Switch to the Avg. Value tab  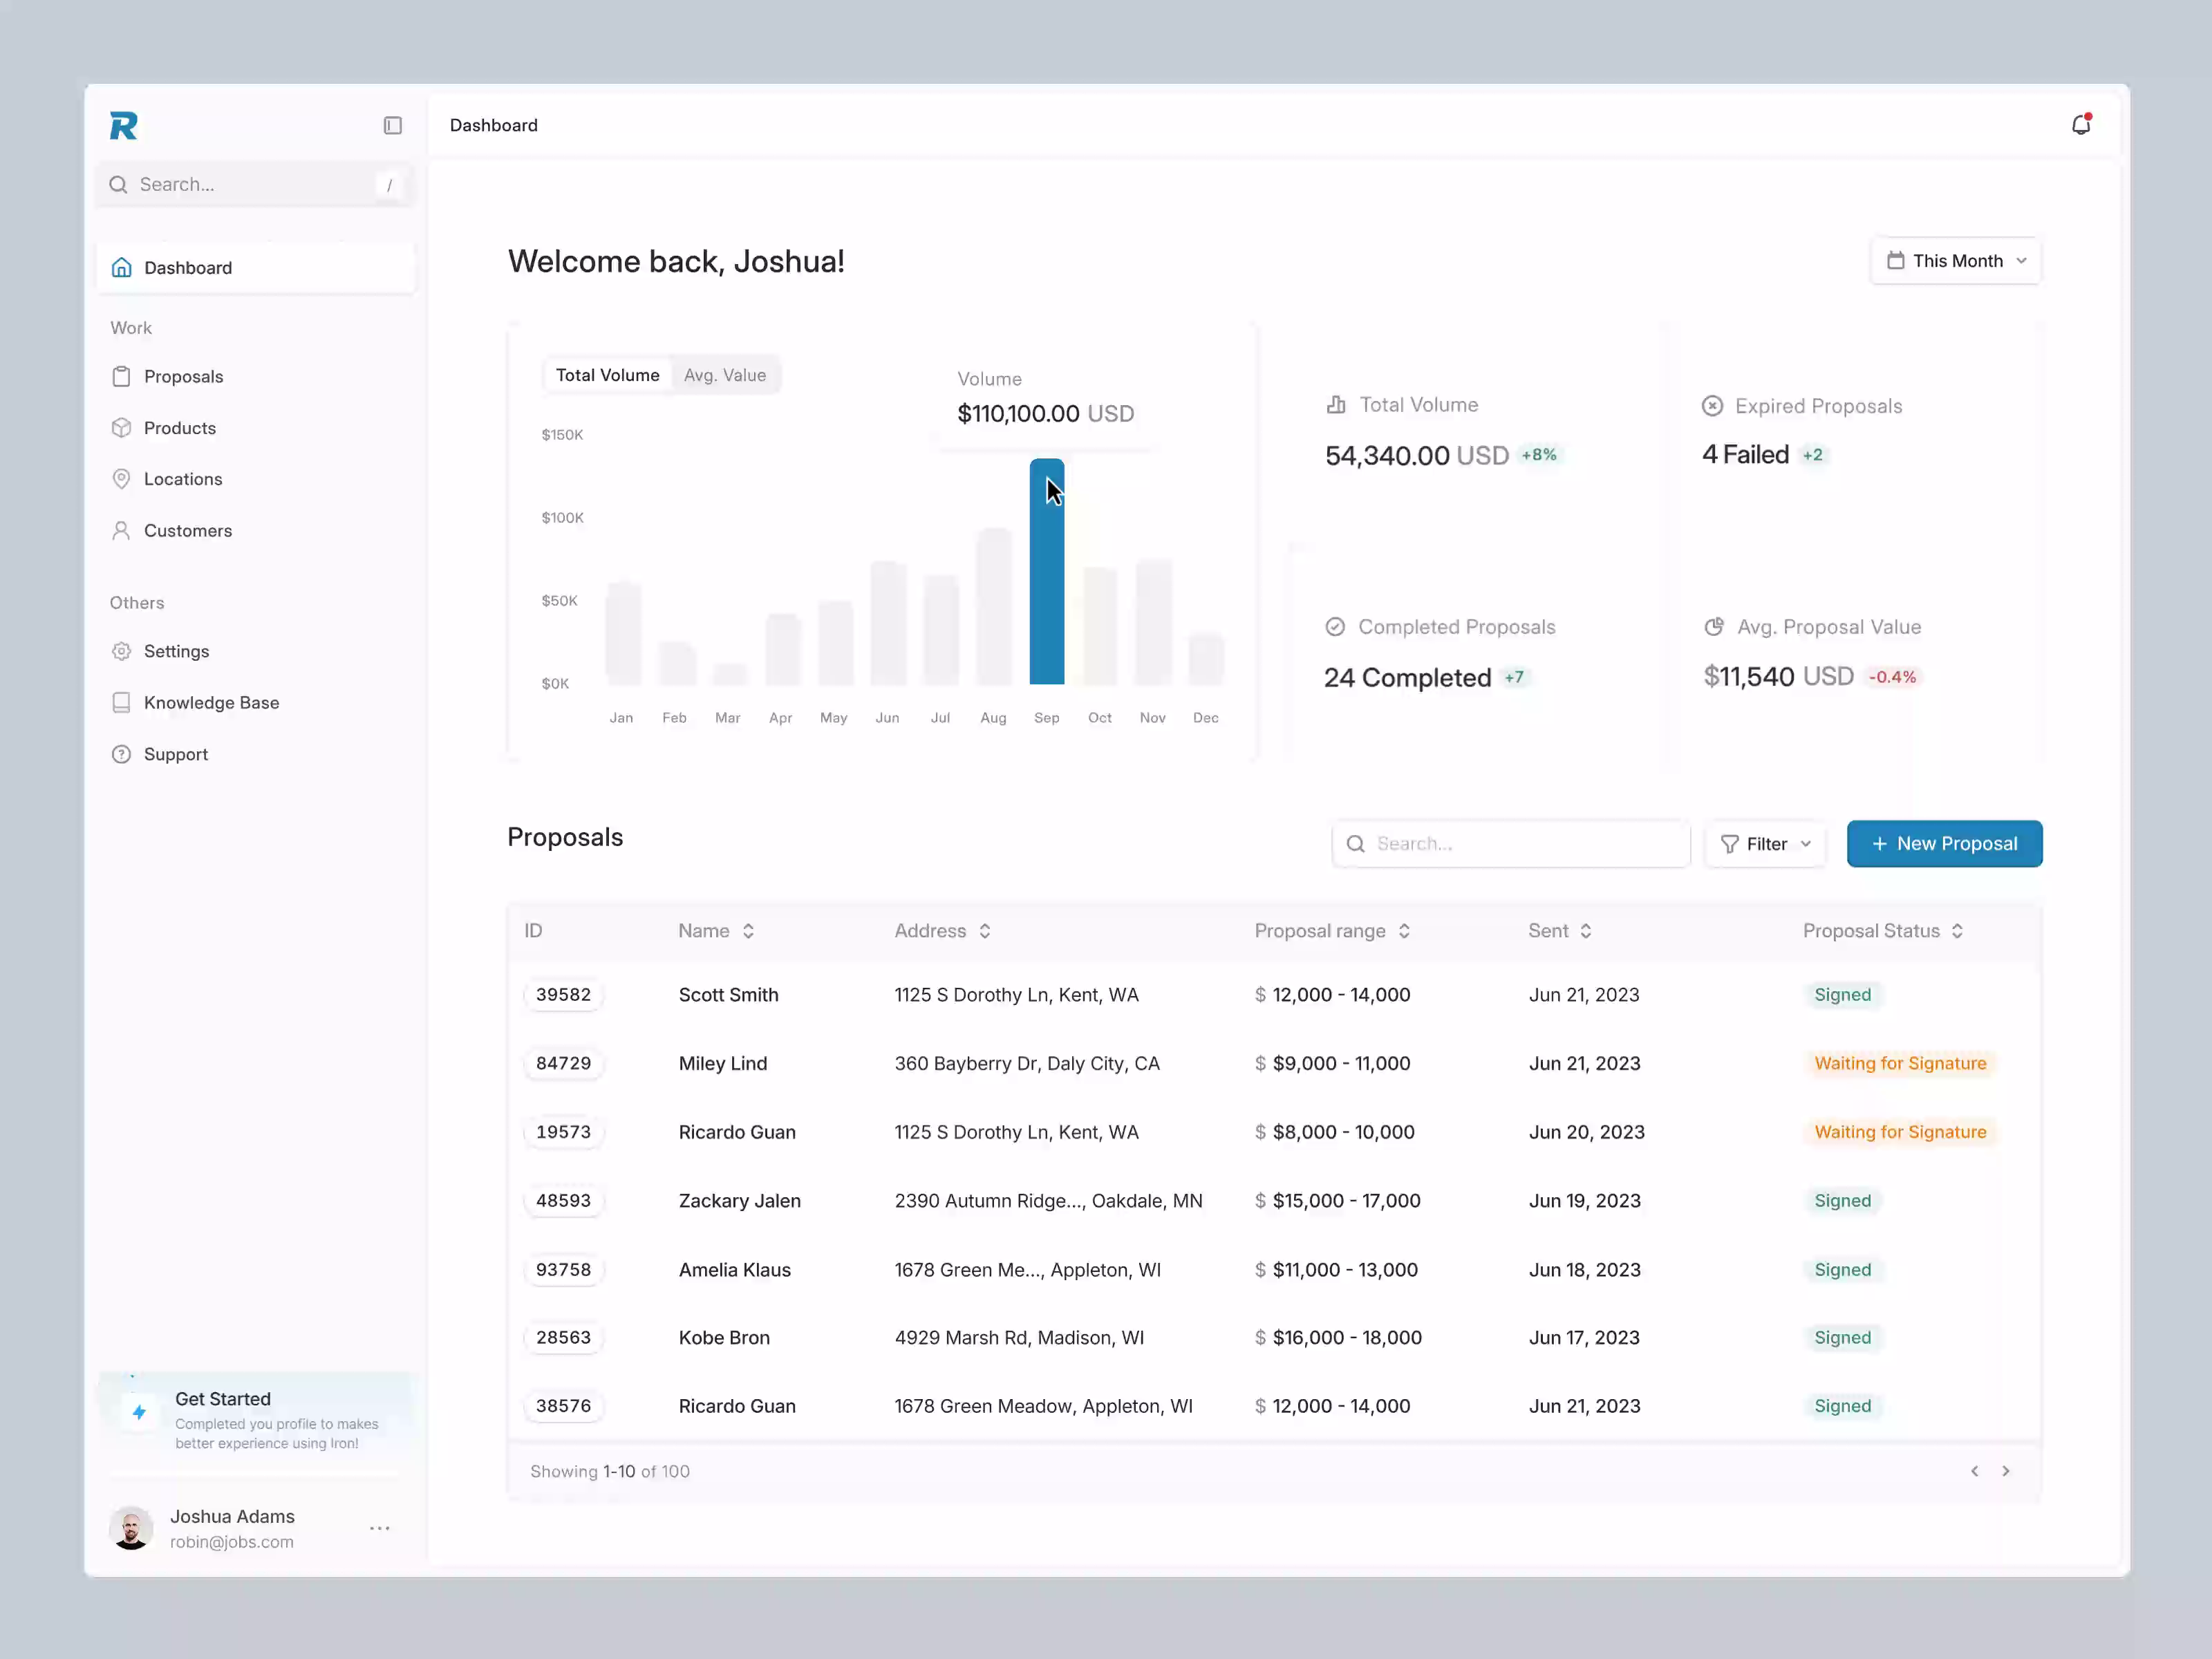725,374
